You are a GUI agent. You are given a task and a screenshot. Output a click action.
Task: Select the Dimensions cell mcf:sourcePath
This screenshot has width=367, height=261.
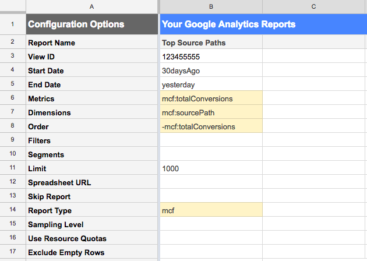point(210,112)
